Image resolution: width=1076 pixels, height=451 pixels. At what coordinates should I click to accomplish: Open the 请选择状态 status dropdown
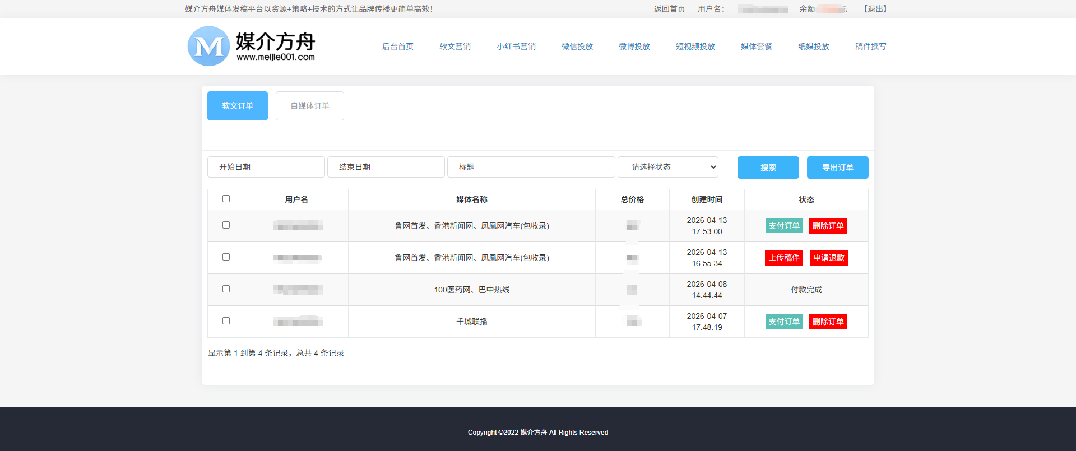click(x=667, y=167)
